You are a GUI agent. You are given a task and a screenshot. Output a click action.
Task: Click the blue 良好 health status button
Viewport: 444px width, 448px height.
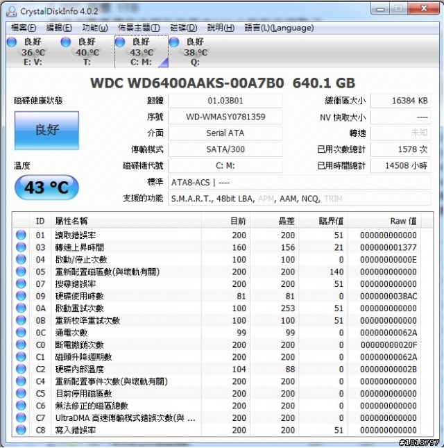46,131
